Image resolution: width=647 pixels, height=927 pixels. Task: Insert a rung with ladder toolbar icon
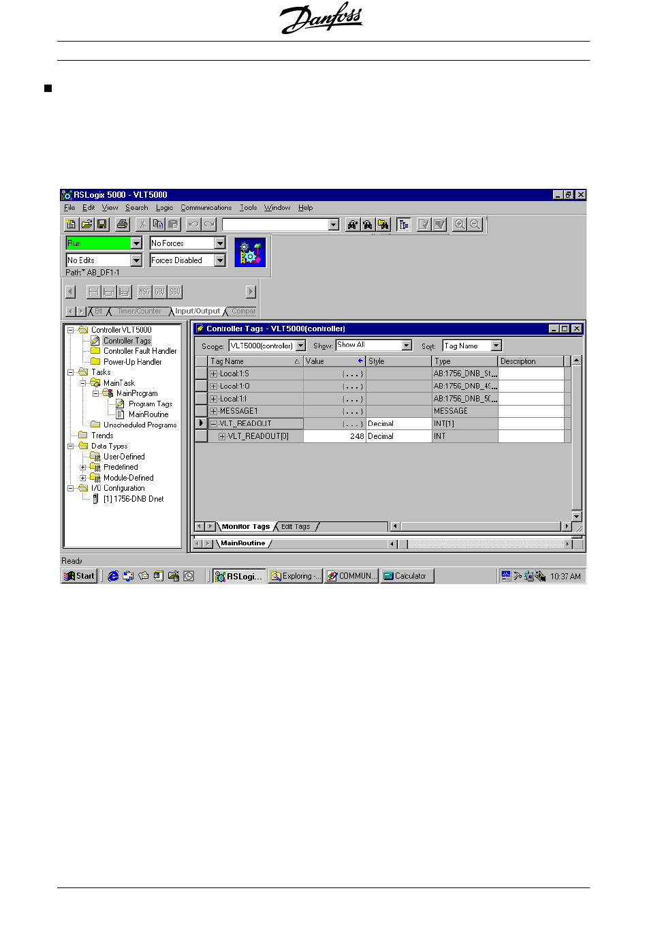[x=94, y=292]
